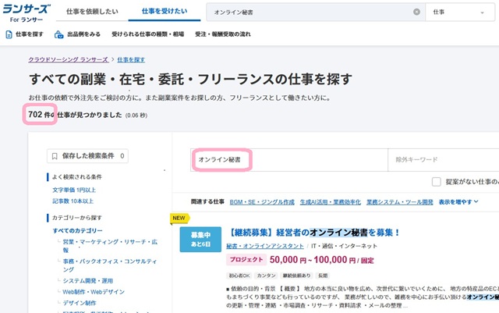The image size is (499, 313).
Task: Click the Lancers logo in header
Action: 28,12
